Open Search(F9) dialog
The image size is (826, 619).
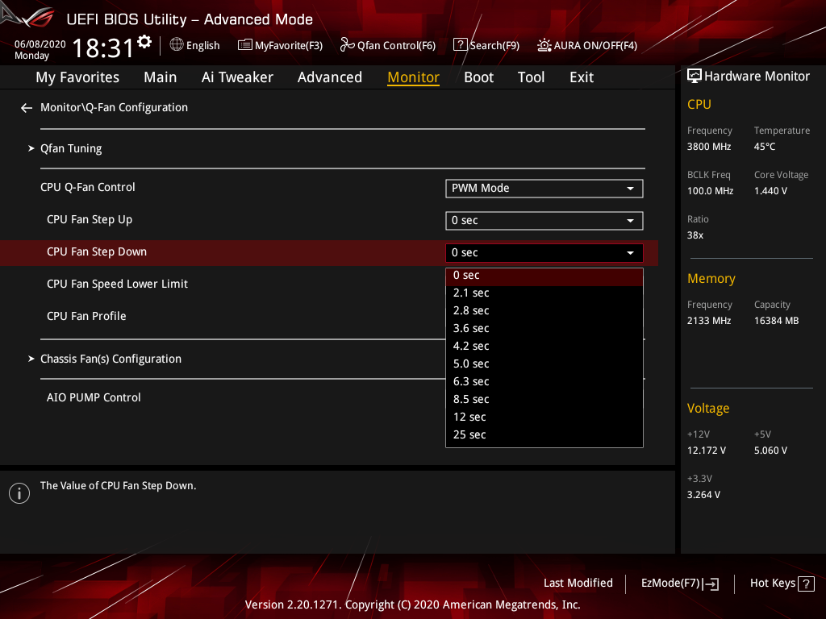click(x=486, y=45)
